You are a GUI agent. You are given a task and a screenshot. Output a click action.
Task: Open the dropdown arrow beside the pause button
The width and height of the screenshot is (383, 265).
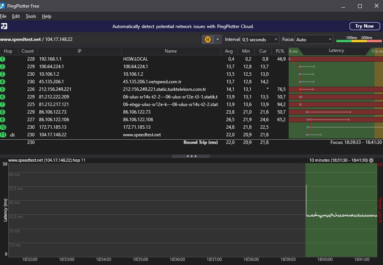coord(217,39)
